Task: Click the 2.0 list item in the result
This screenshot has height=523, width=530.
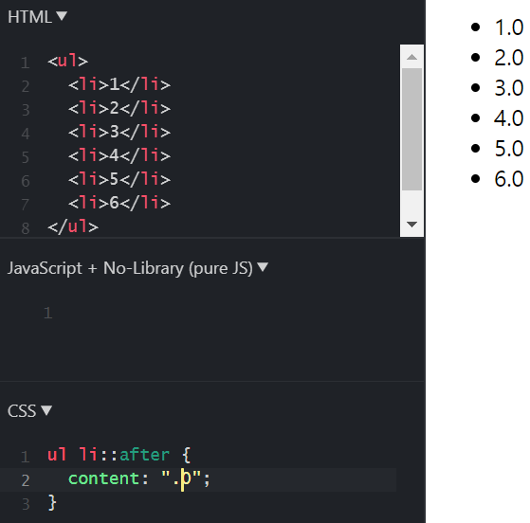Action: tap(509, 58)
